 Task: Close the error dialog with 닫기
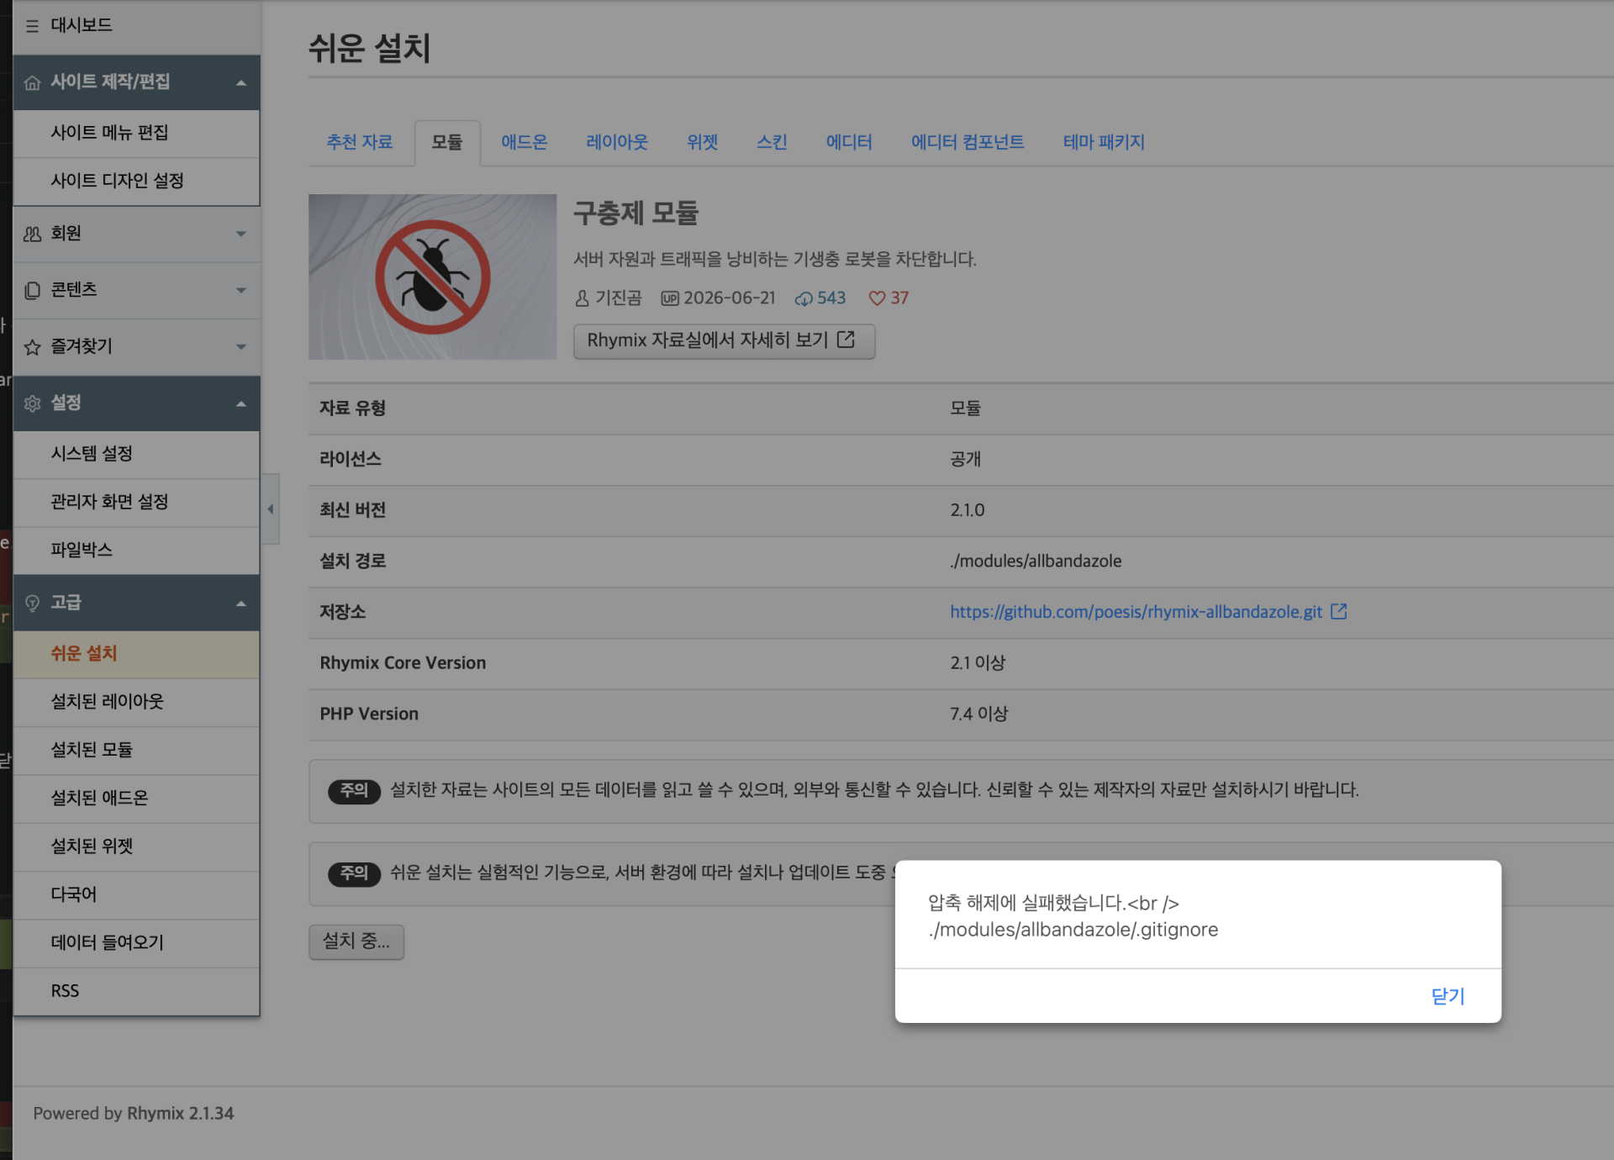(x=1448, y=996)
